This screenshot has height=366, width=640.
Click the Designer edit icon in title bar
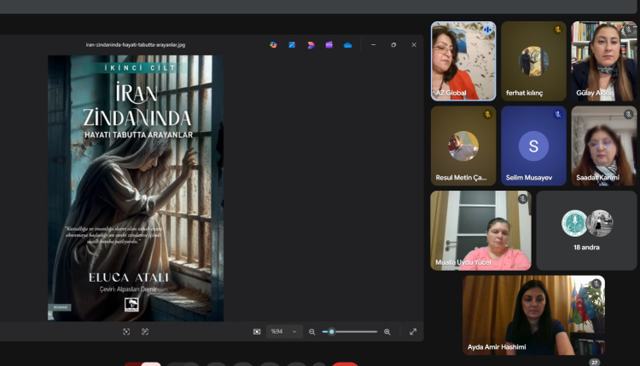pos(292,44)
